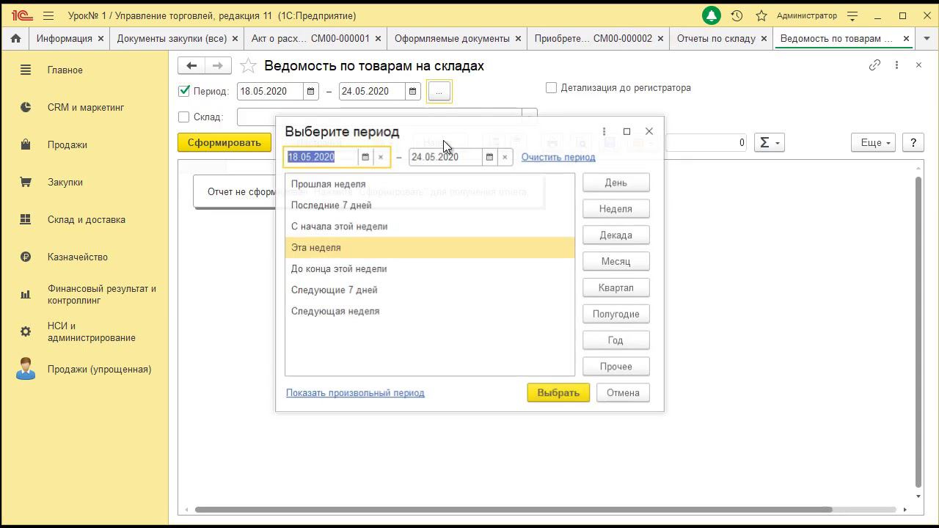939x528 pixels.
Task: Open Закупки section in sidebar
Action: point(65,182)
